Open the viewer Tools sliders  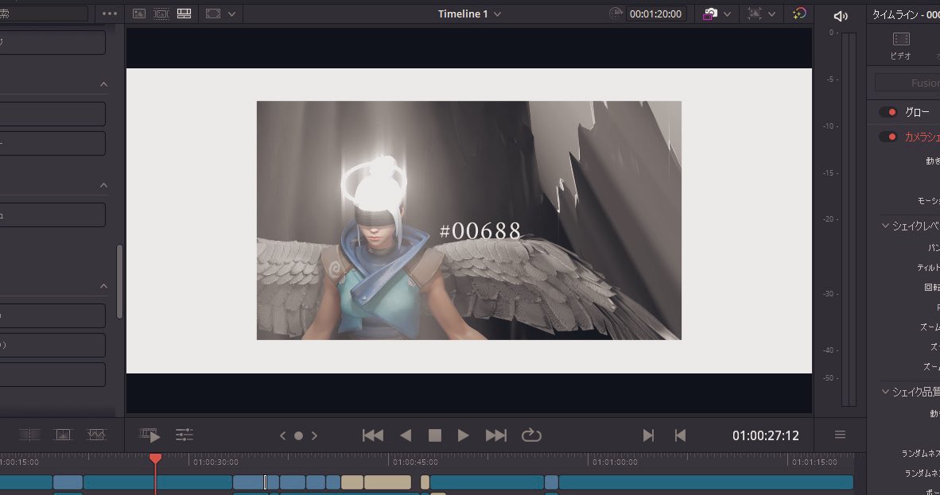click(184, 435)
